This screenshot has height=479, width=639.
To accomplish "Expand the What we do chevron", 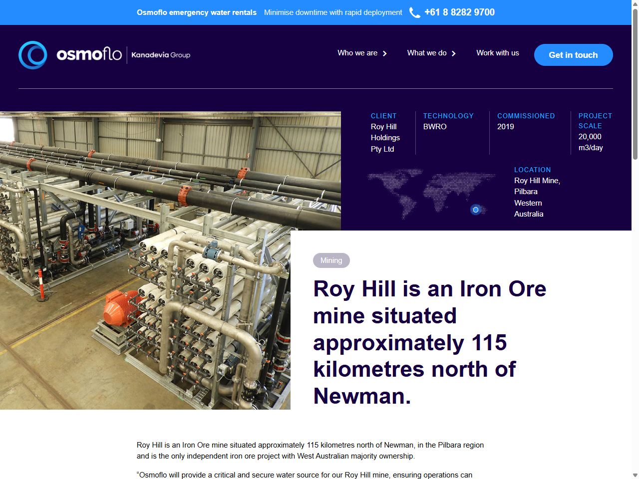I will coord(454,53).
